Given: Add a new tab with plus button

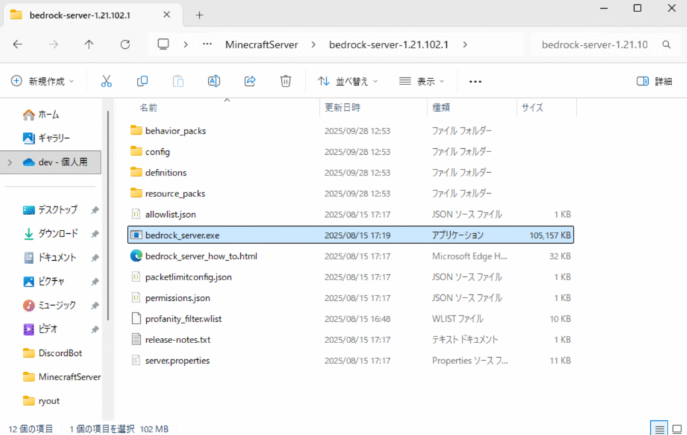Looking at the screenshot, I should tap(199, 15).
